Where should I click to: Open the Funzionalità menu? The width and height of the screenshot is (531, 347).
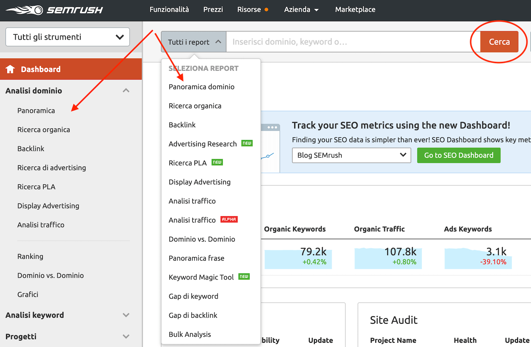coord(169,10)
